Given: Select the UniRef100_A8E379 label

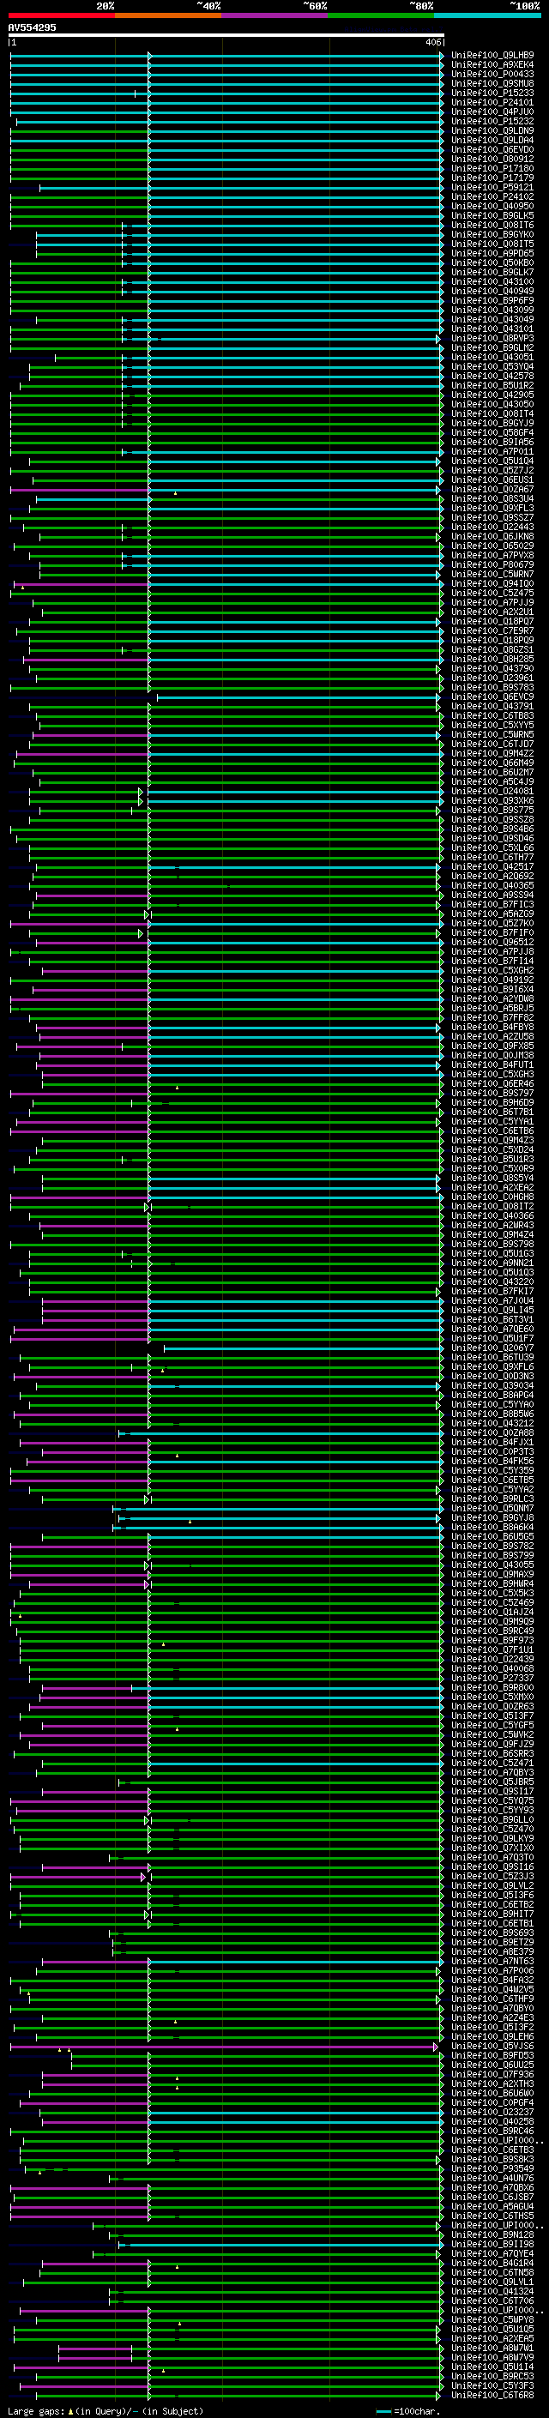Looking at the screenshot, I should pos(492,1951).
